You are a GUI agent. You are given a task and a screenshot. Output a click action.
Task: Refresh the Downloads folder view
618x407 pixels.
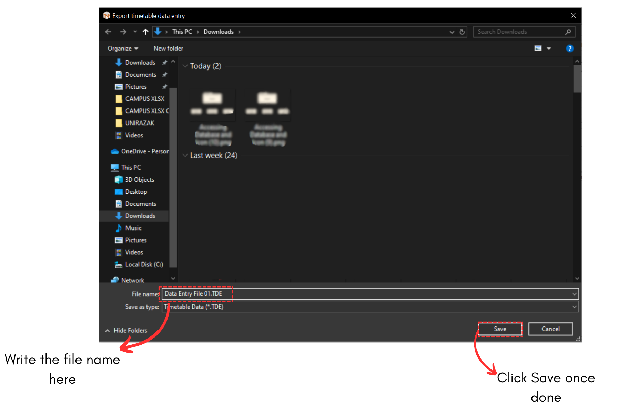462,32
